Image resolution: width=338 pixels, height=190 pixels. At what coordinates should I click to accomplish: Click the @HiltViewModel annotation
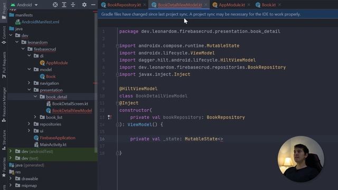(138, 89)
